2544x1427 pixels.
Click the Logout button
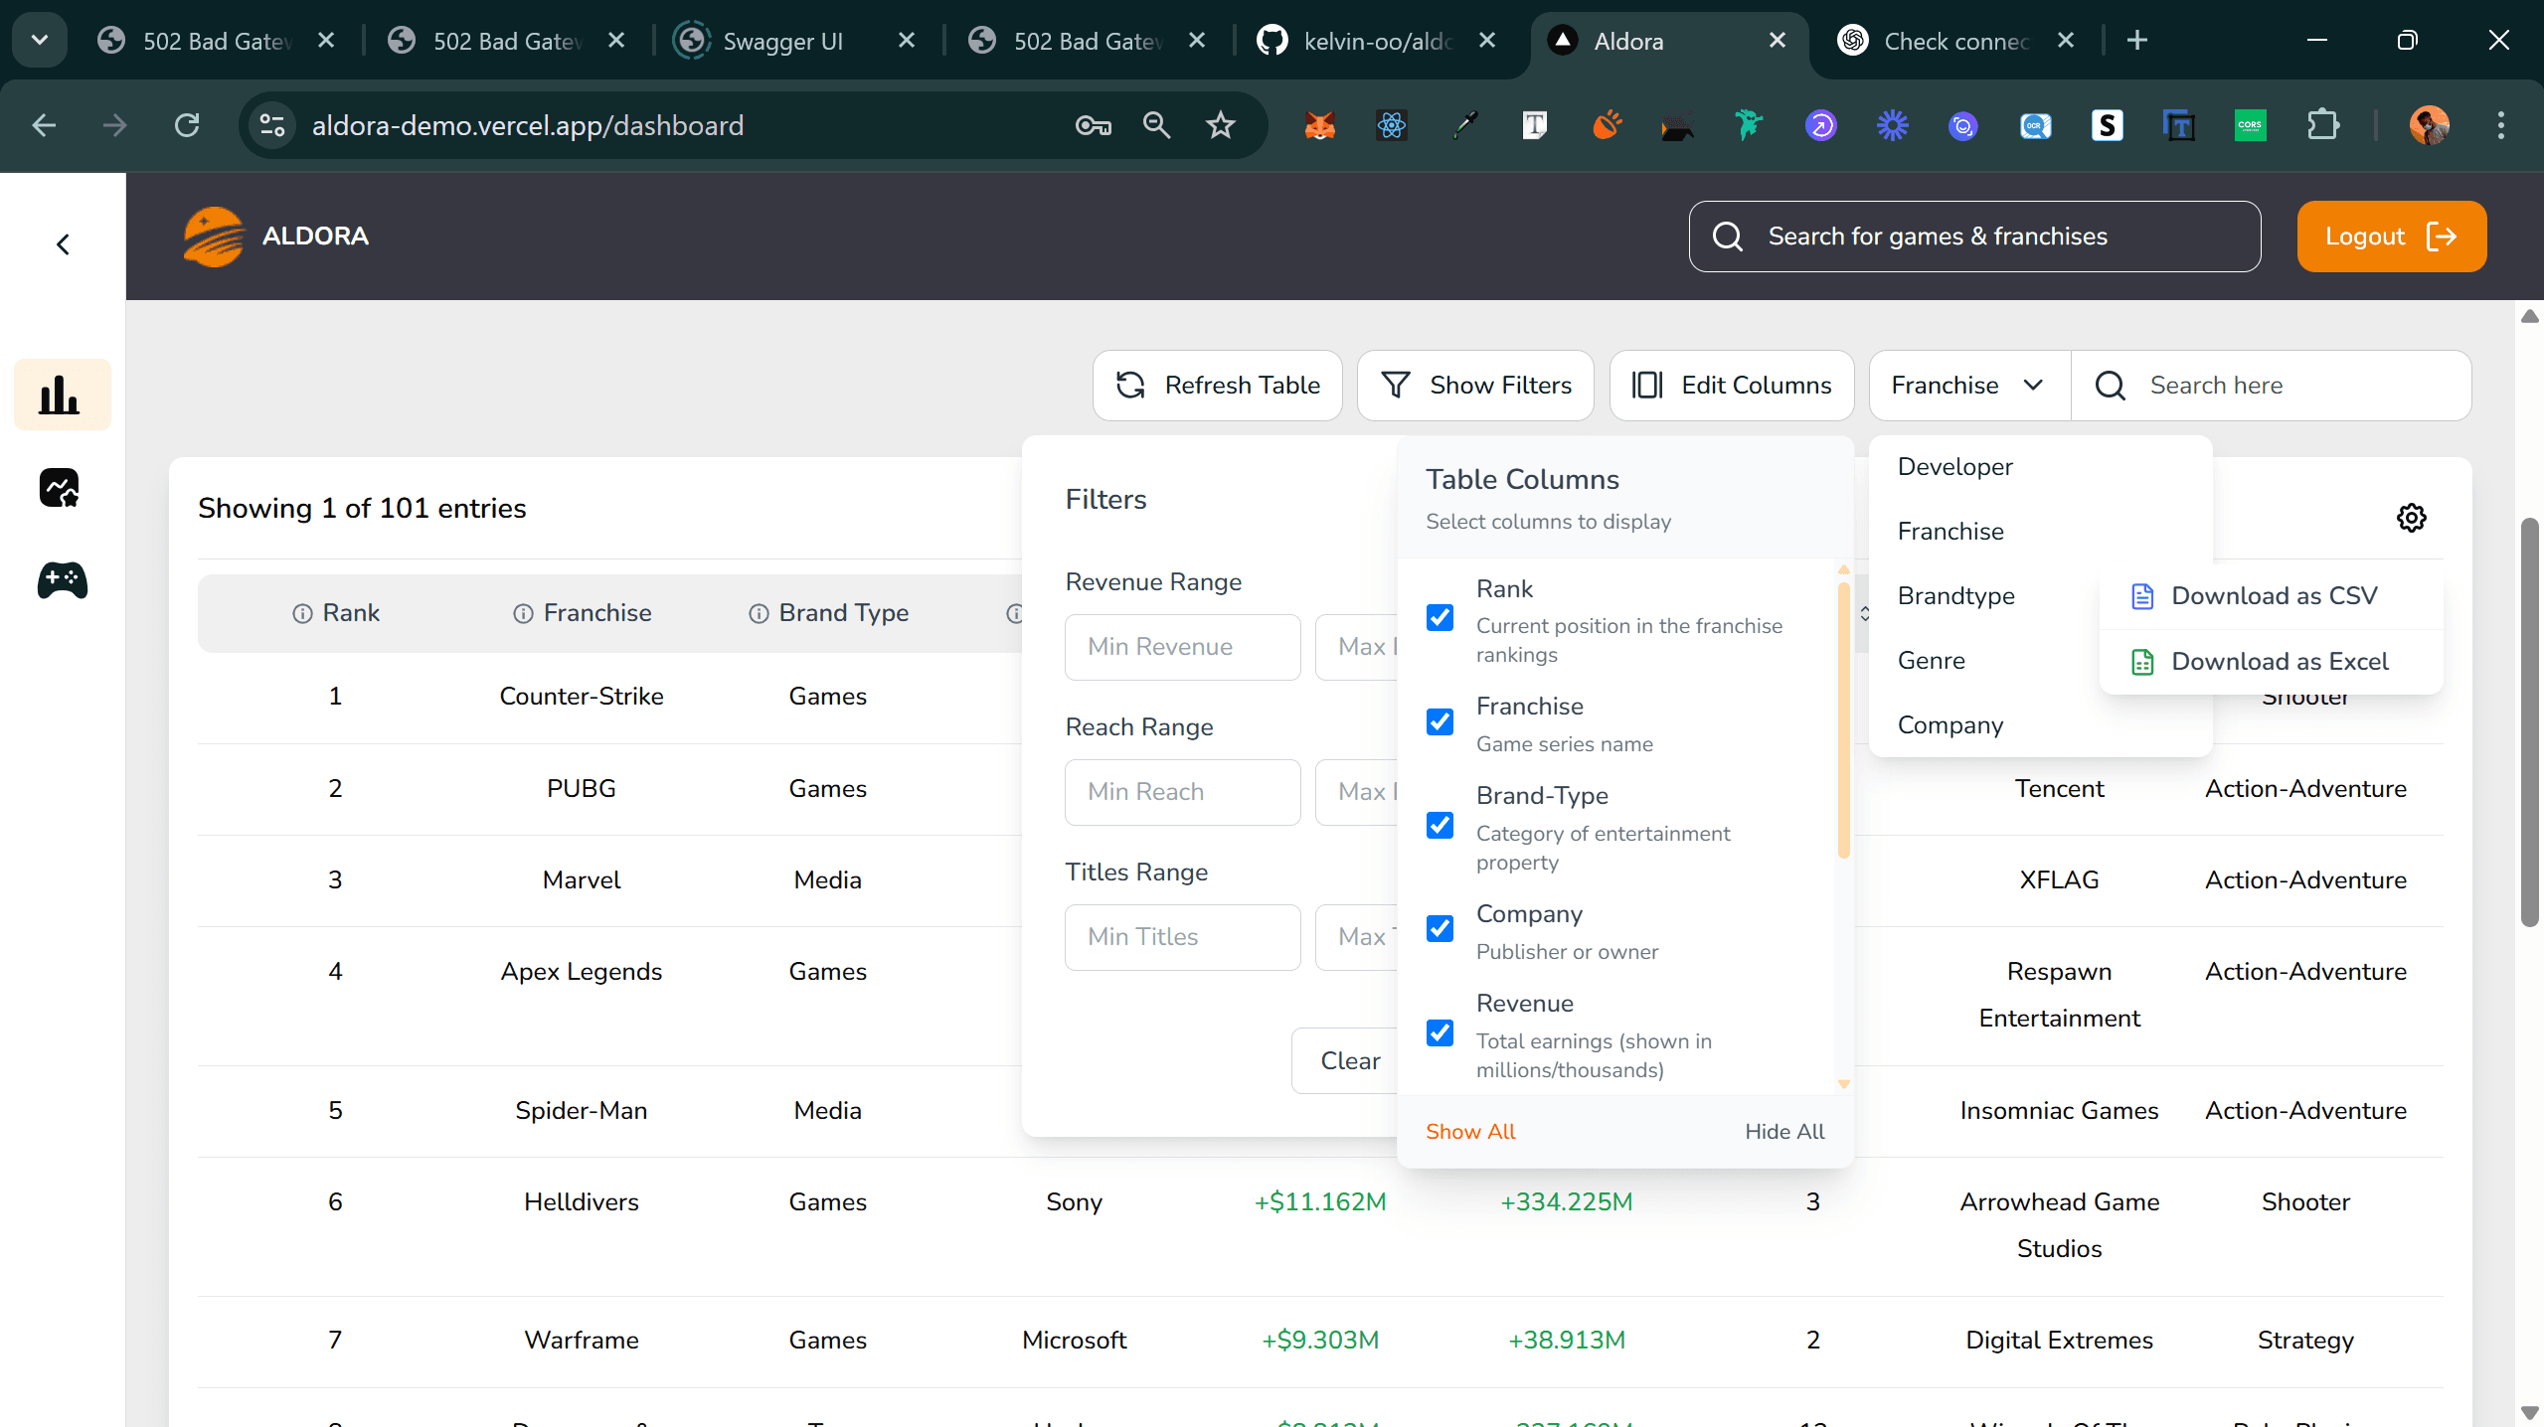pyautogui.click(x=2390, y=236)
